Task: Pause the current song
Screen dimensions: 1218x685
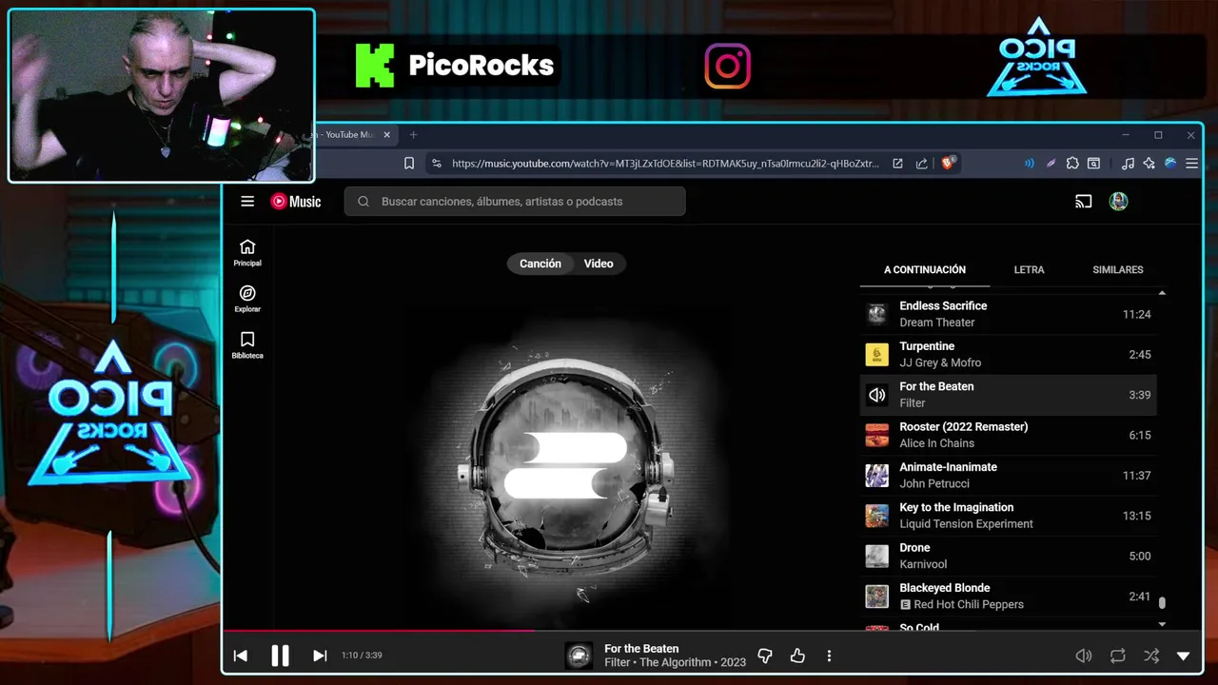Action: click(280, 656)
